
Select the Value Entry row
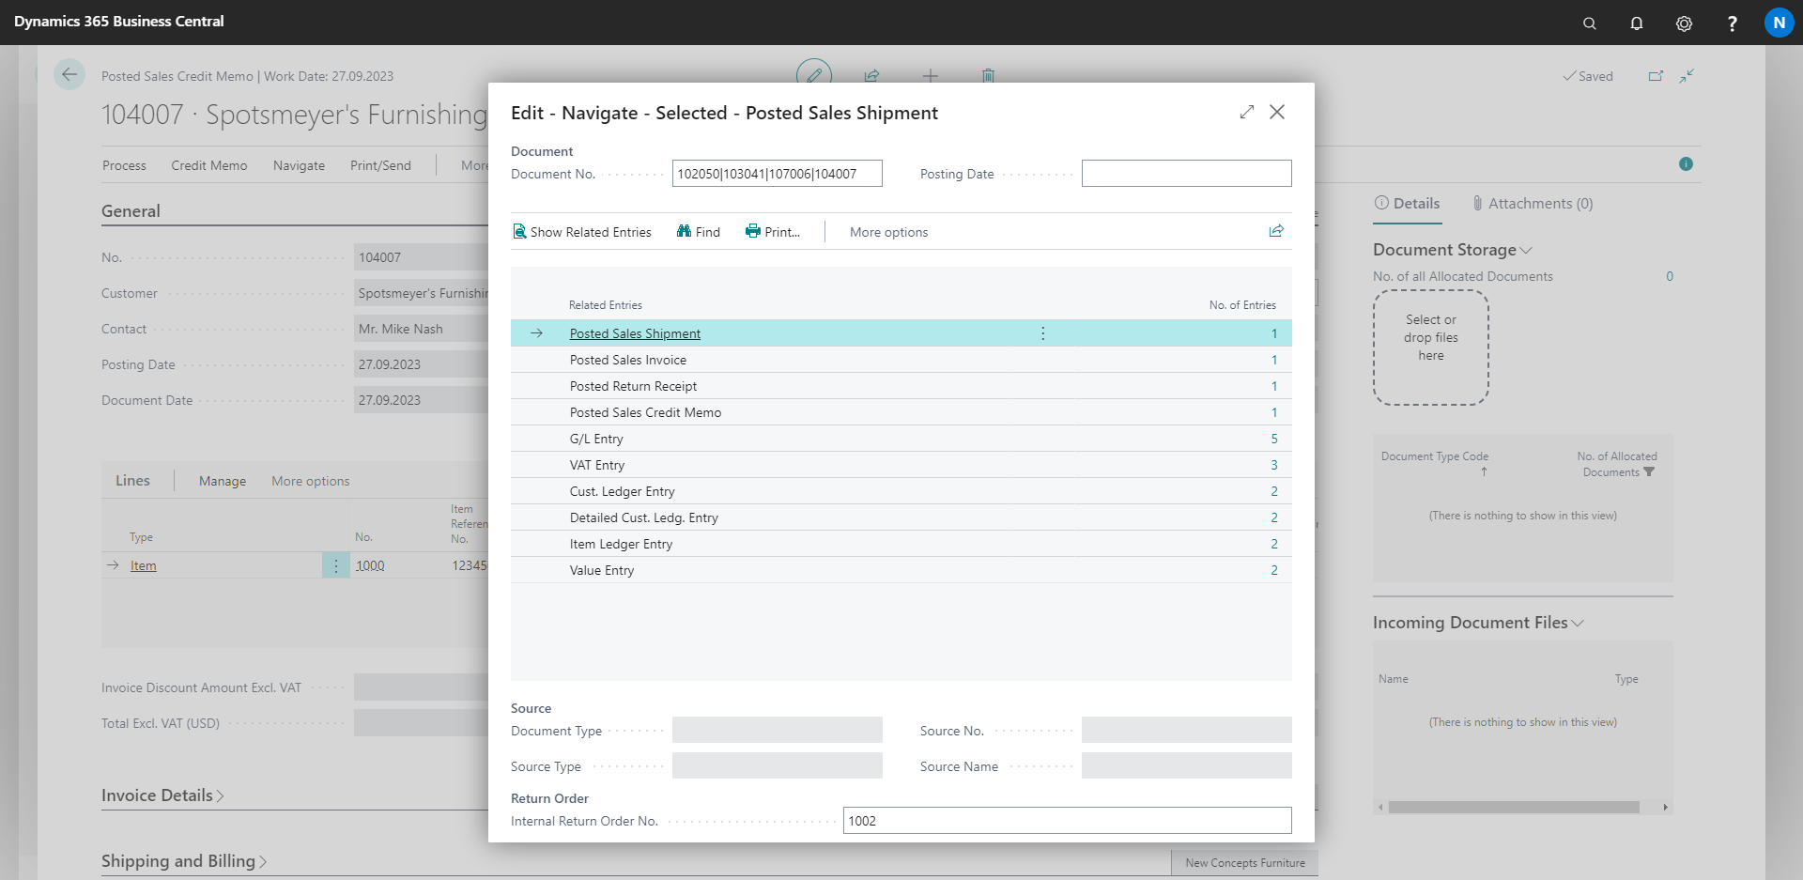coord(901,570)
